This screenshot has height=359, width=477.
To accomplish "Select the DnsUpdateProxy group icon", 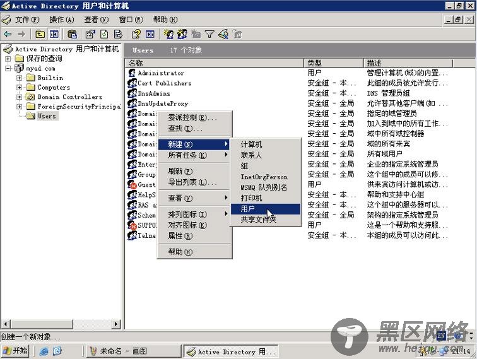I will click(132, 103).
